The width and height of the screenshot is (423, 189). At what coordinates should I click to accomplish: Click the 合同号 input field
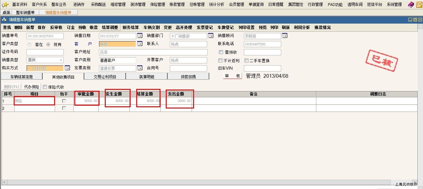188,68
